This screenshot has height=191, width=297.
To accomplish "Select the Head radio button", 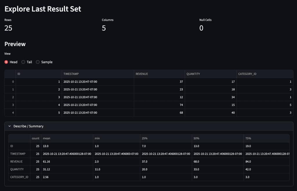I will pos(6,62).
